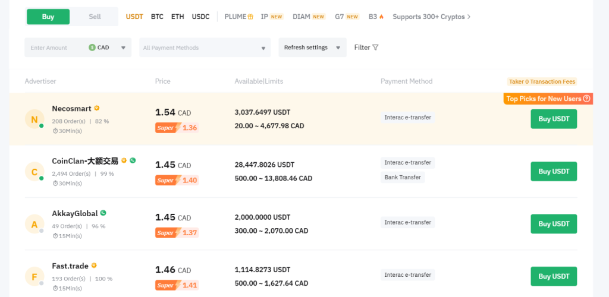609x297 pixels.
Task: Click Fast.trade's verified badge icon
Action: 94,266
